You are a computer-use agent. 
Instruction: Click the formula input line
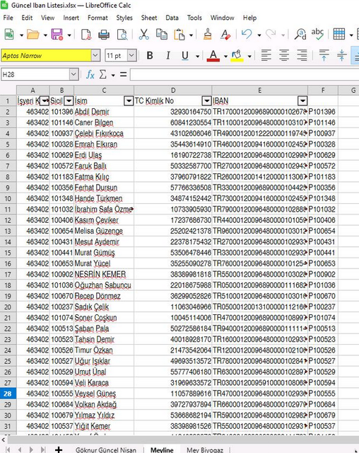245,74
